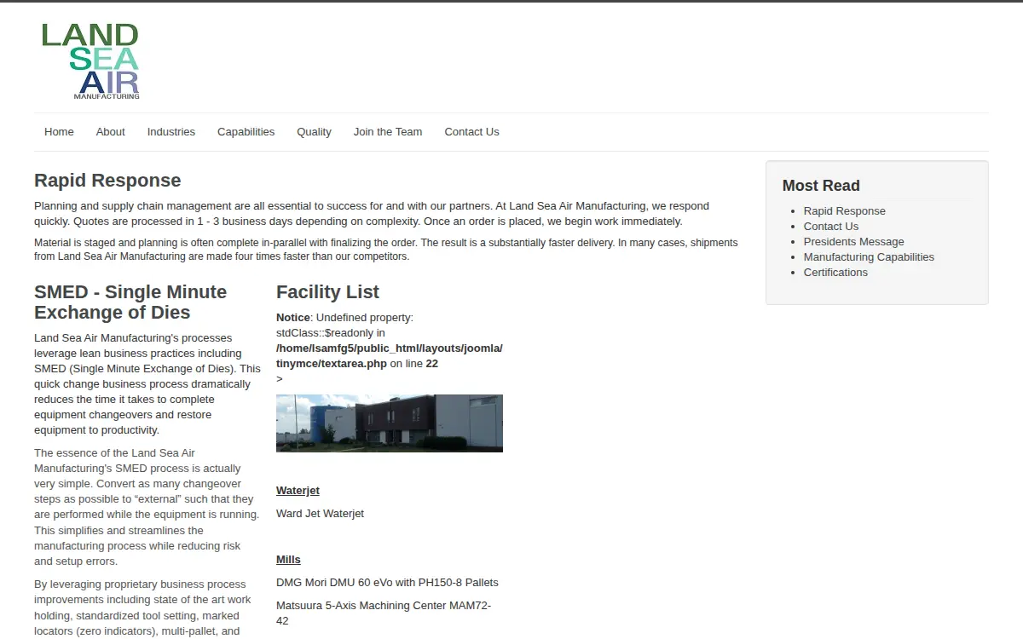Open Contact Us in the navigation bar
This screenshot has width=1023, height=639.
[471, 132]
